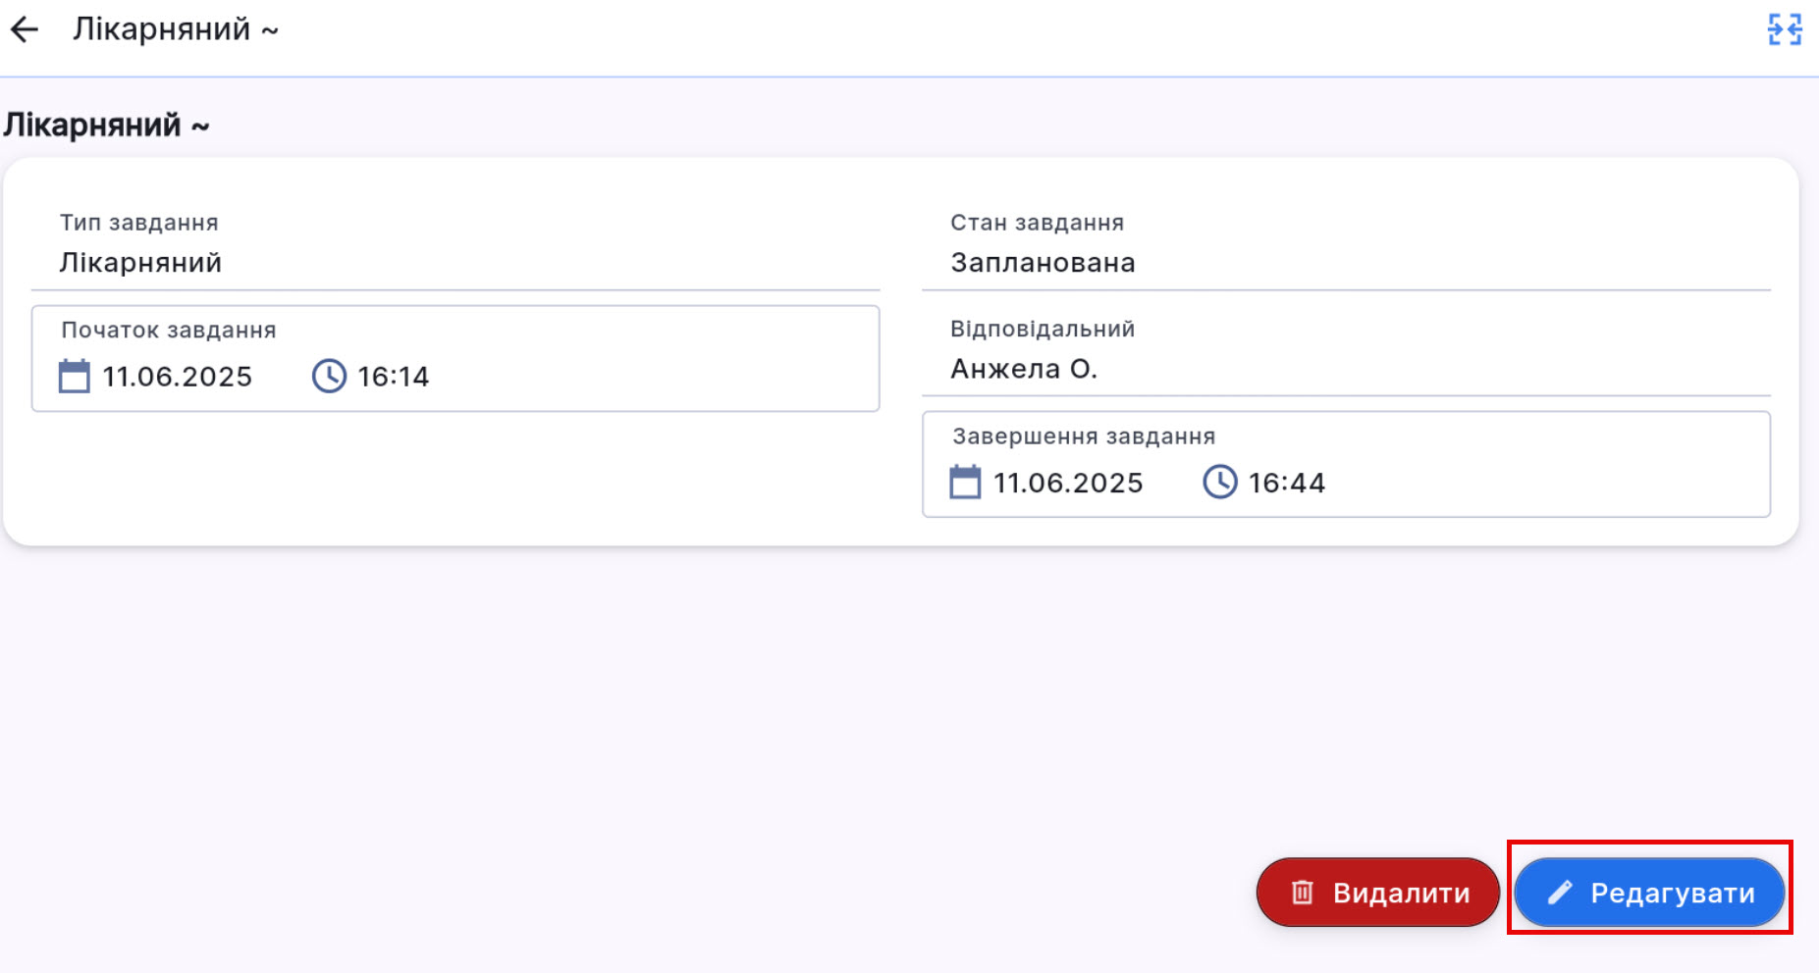Open the Тип завдання field showing Лікарняний

click(455, 262)
